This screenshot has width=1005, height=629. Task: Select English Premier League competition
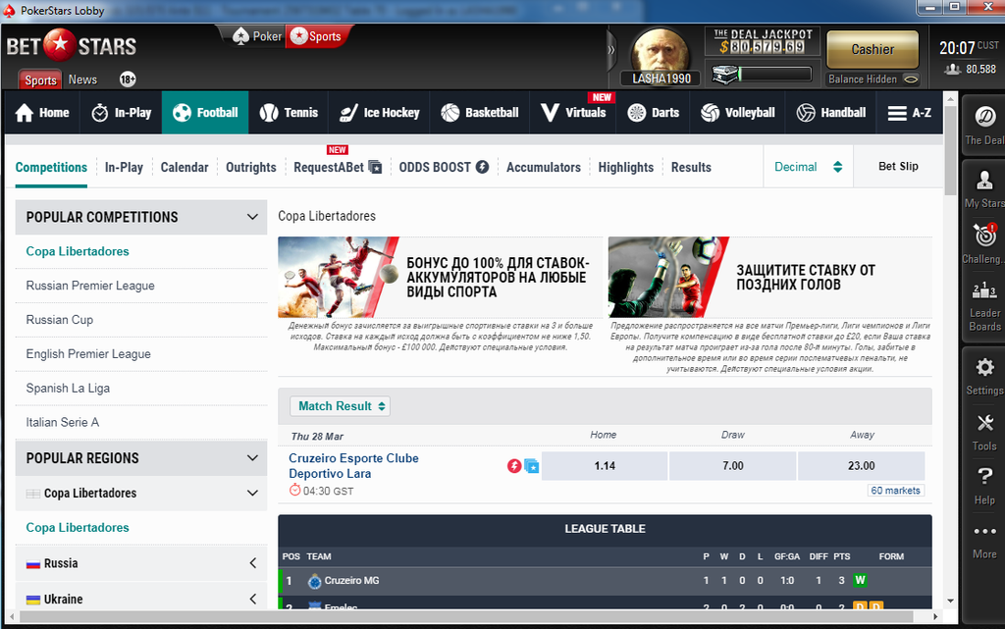[88, 353]
